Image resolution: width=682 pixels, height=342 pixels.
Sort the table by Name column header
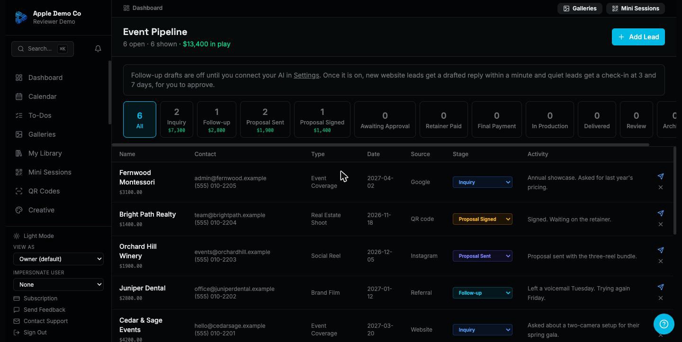(x=127, y=154)
